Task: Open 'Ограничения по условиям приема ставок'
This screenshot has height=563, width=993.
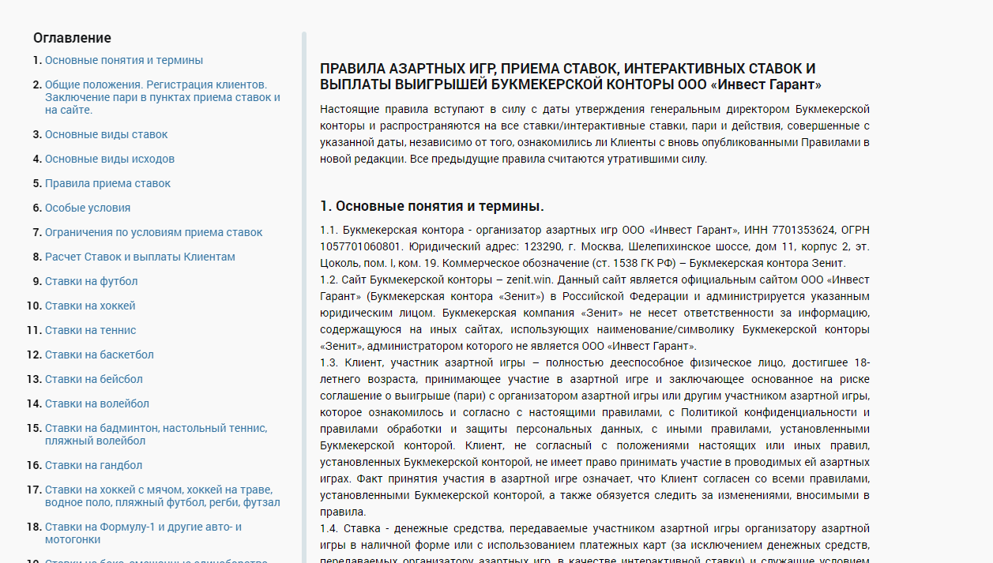Action: [153, 232]
